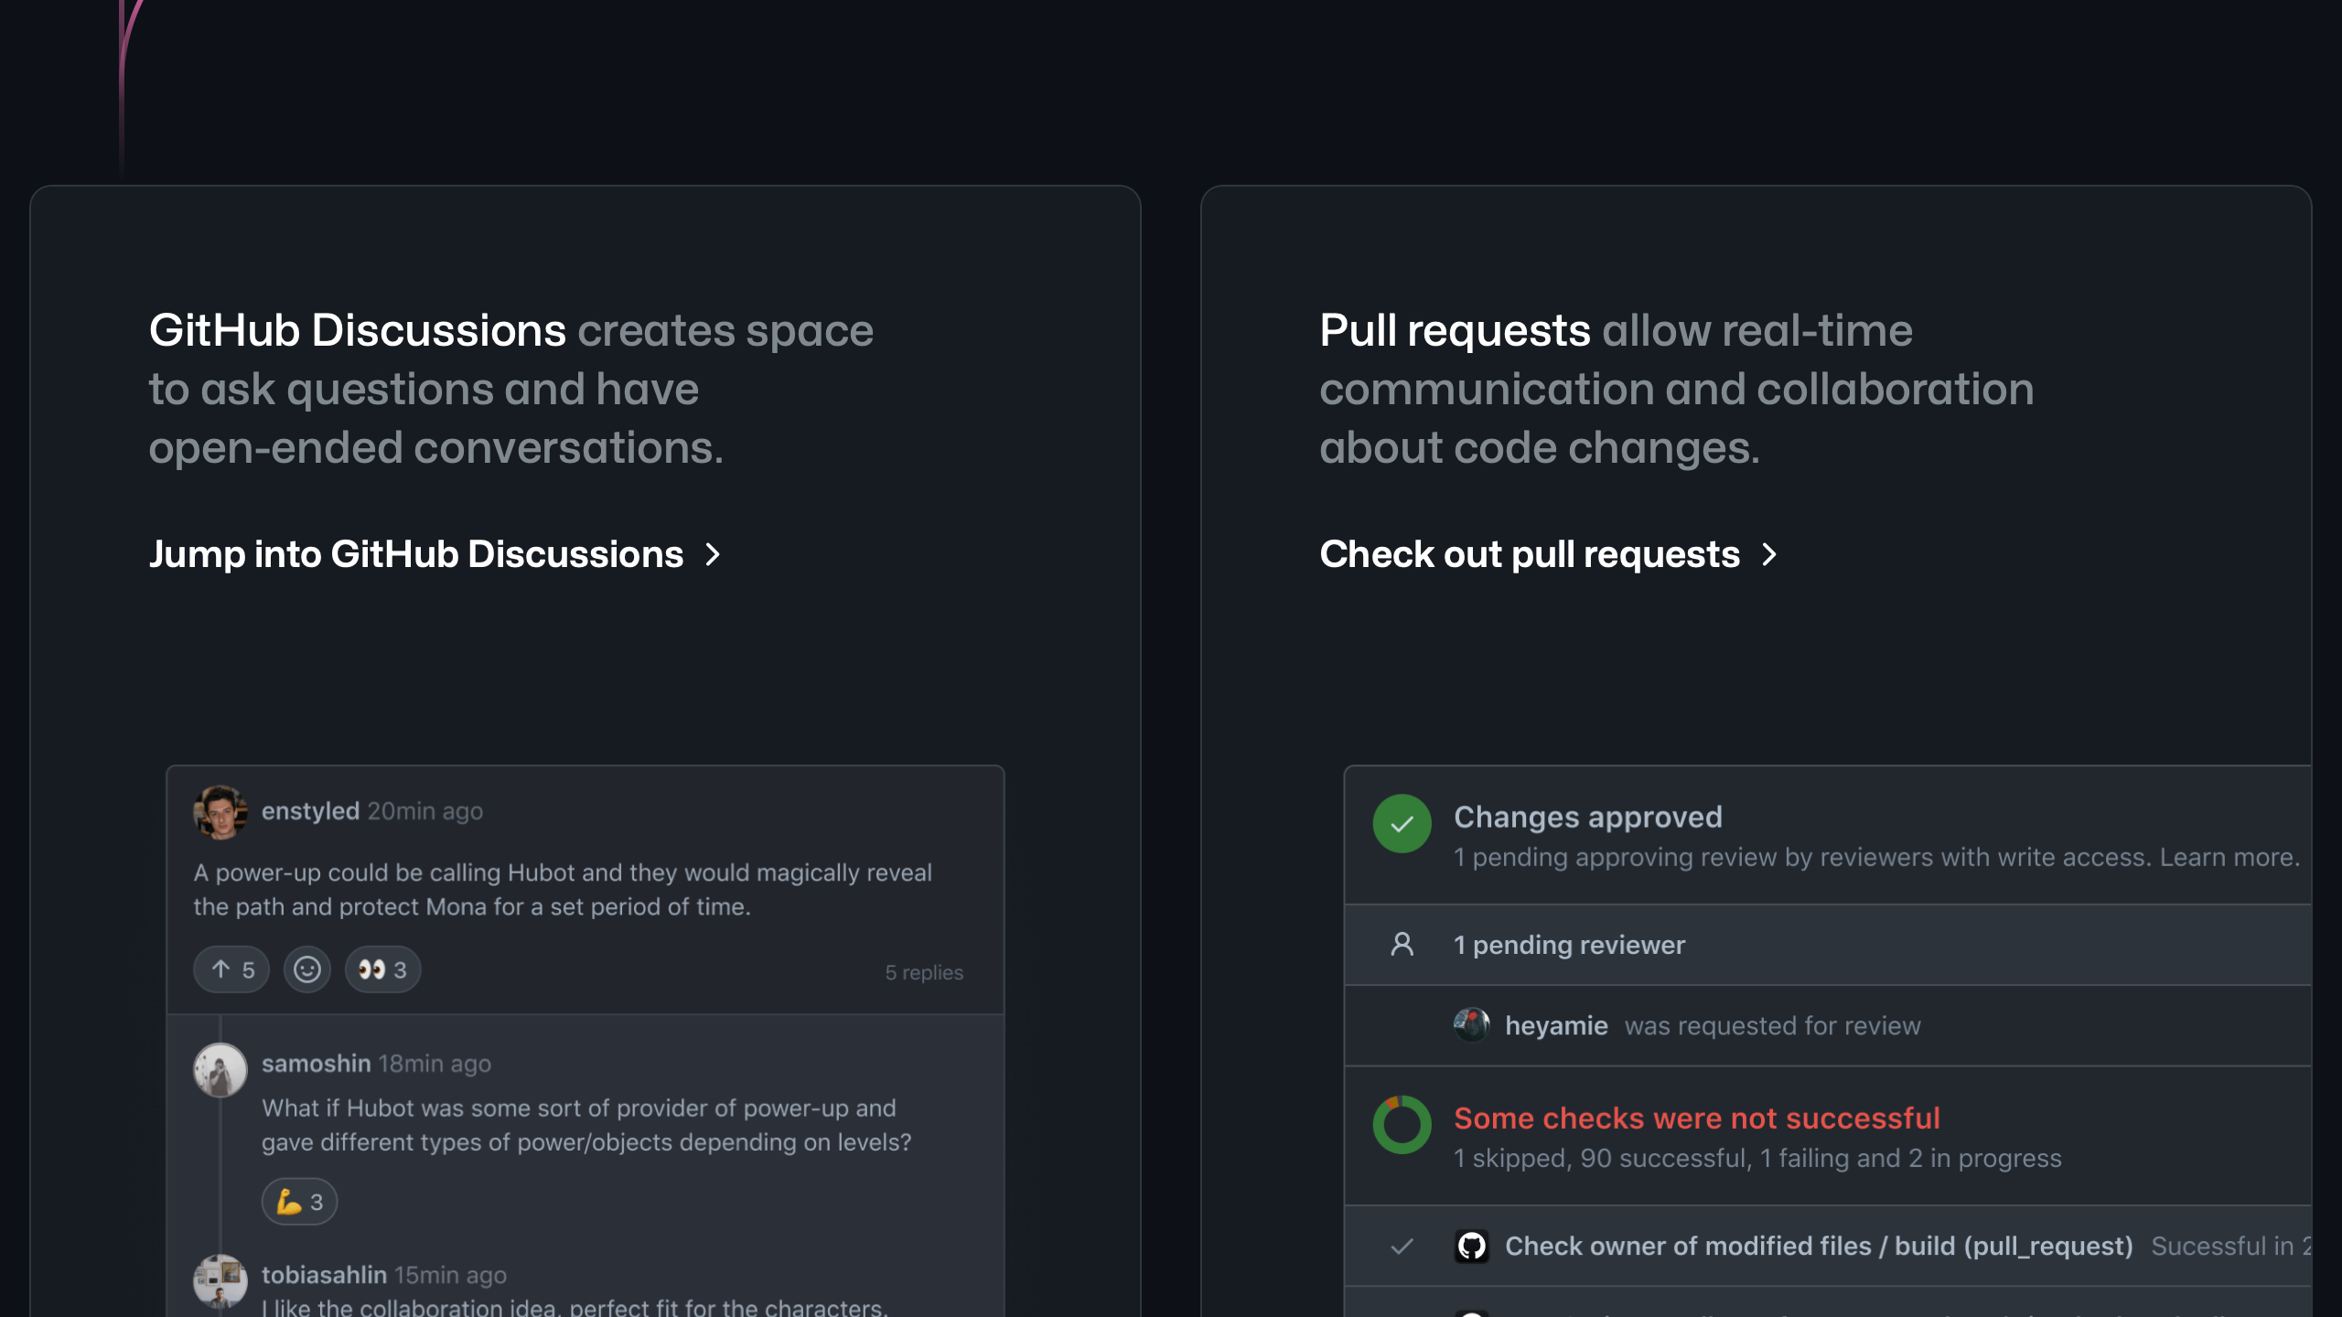
Task: Click chevron after Check out pull requests
Action: [1769, 554]
